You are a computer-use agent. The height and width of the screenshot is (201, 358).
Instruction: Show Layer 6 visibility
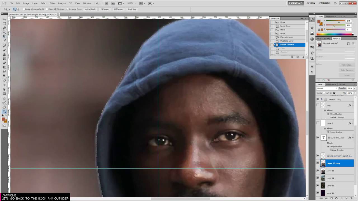(x=318, y=123)
